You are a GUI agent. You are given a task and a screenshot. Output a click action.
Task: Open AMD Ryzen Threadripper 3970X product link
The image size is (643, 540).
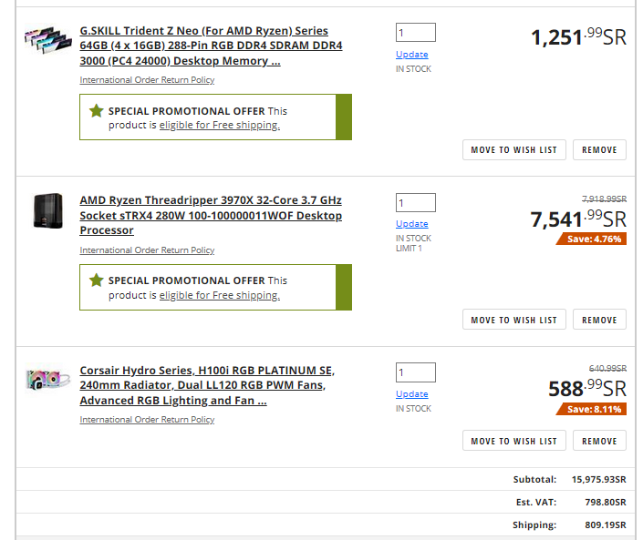(211, 215)
